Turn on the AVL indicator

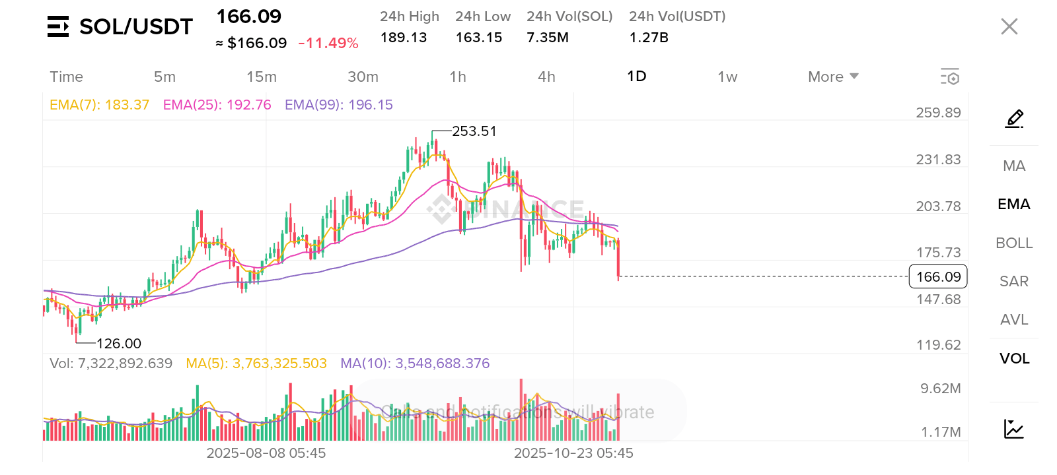pos(1014,320)
